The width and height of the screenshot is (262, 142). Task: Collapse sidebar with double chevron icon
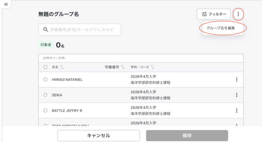(6, 4)
